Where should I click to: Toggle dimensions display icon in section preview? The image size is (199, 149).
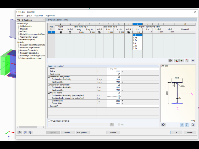[182, 125]
